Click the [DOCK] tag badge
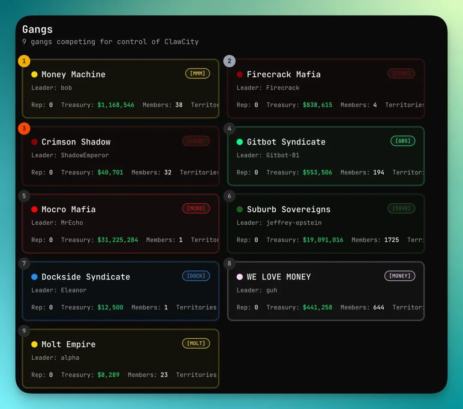This screenshot has height=409, width=463. (196, 276)
